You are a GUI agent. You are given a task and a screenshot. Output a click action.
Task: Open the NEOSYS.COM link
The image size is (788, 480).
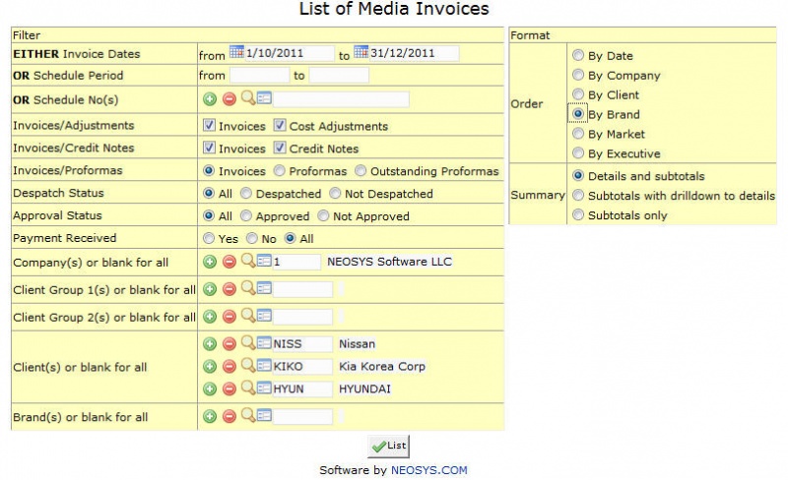coord(428,470)
